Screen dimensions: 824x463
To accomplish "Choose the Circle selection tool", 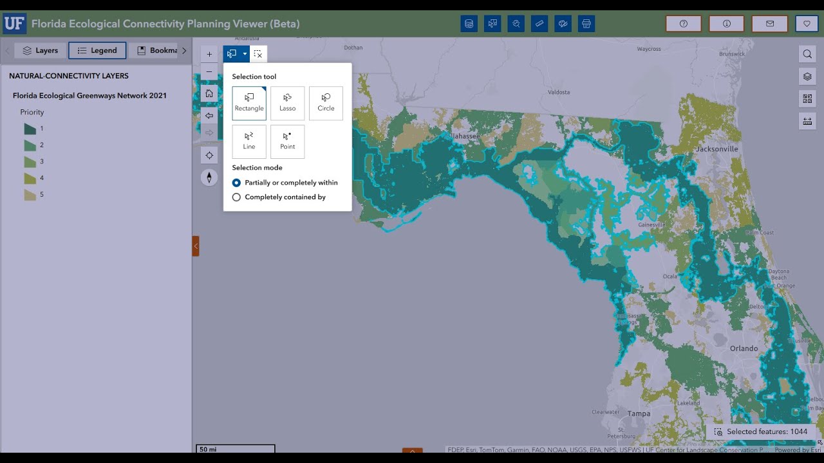I will (326, 103).
